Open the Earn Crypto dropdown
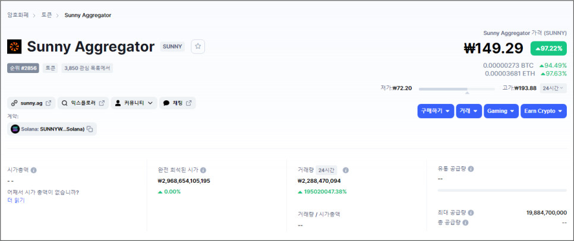 tap(544, 111)
